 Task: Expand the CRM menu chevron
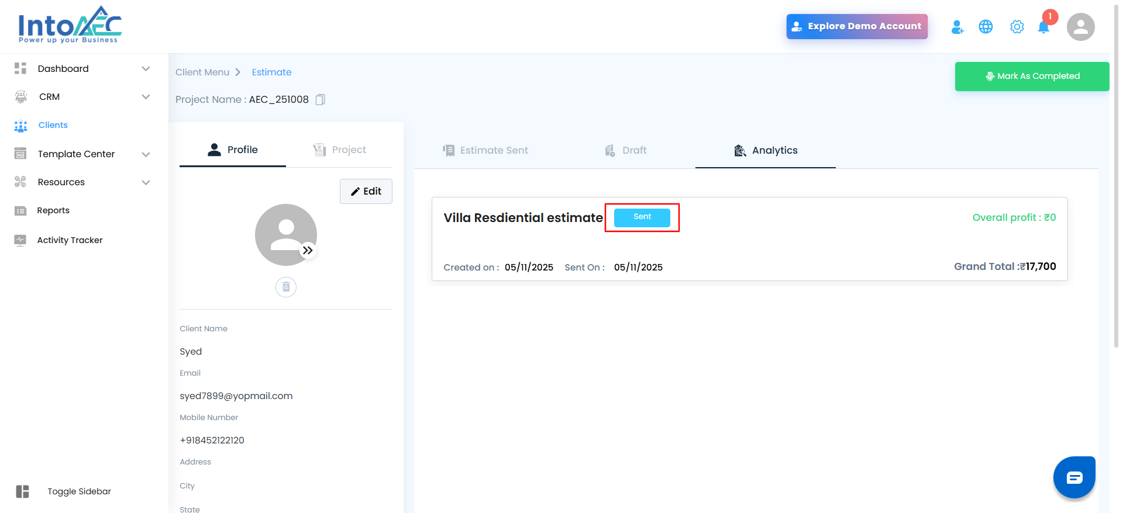tap(146, 97)
